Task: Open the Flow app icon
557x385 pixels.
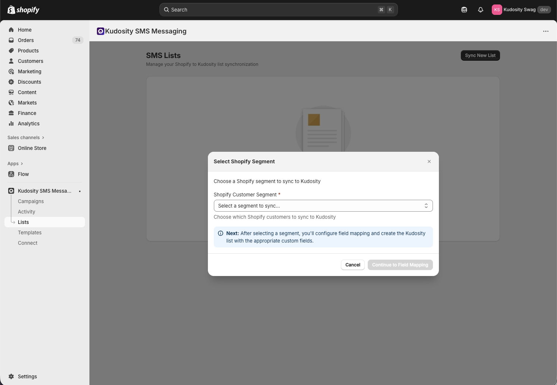Action: pyautogui.click(x=11, y=174)
